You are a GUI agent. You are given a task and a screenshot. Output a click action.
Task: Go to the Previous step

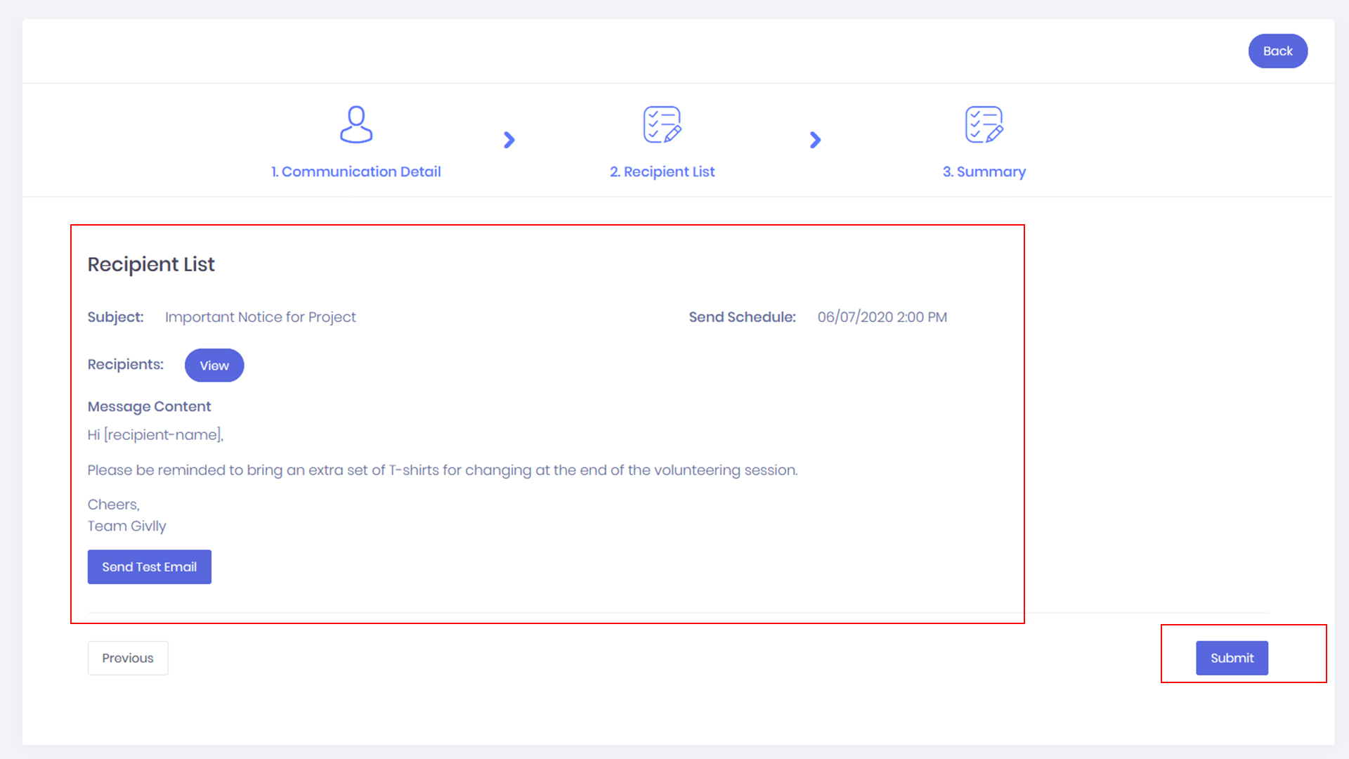(128, 658)
